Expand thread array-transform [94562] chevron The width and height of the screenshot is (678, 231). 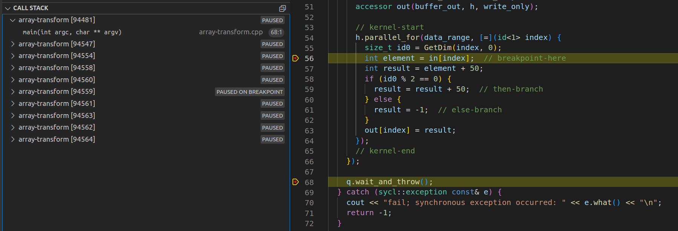click(x=13, y=127)
